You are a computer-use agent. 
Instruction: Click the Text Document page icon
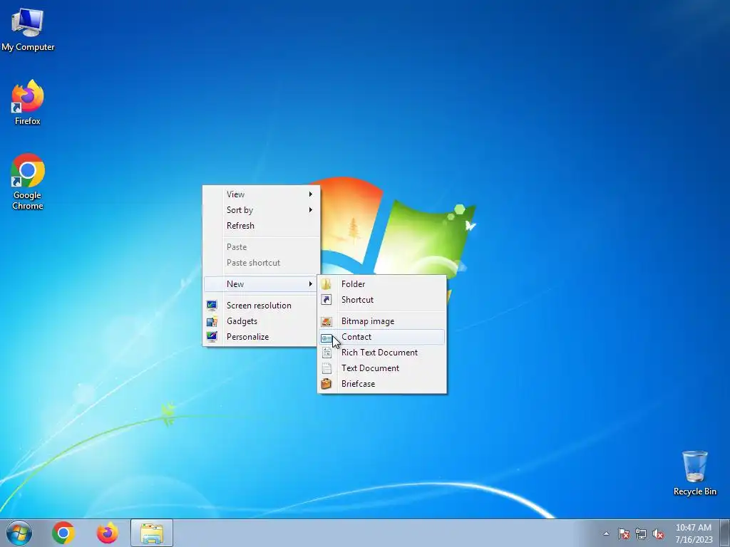click(327, 368)
